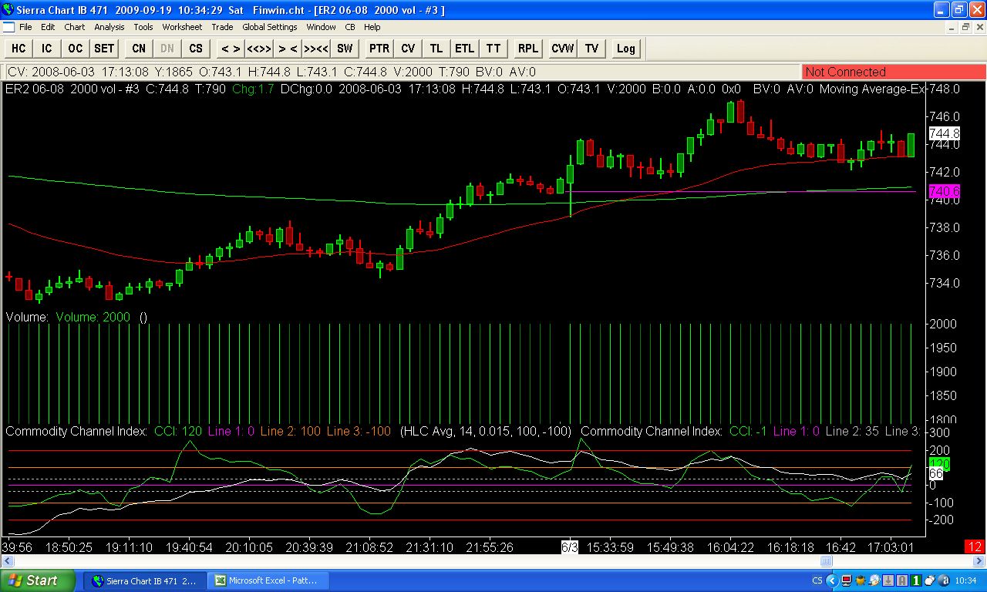
Task: Click the '> <' bar spacing button
Action: (x=288, y=49)
